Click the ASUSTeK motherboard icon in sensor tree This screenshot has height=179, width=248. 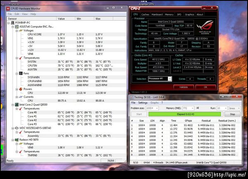pos(17,26)
